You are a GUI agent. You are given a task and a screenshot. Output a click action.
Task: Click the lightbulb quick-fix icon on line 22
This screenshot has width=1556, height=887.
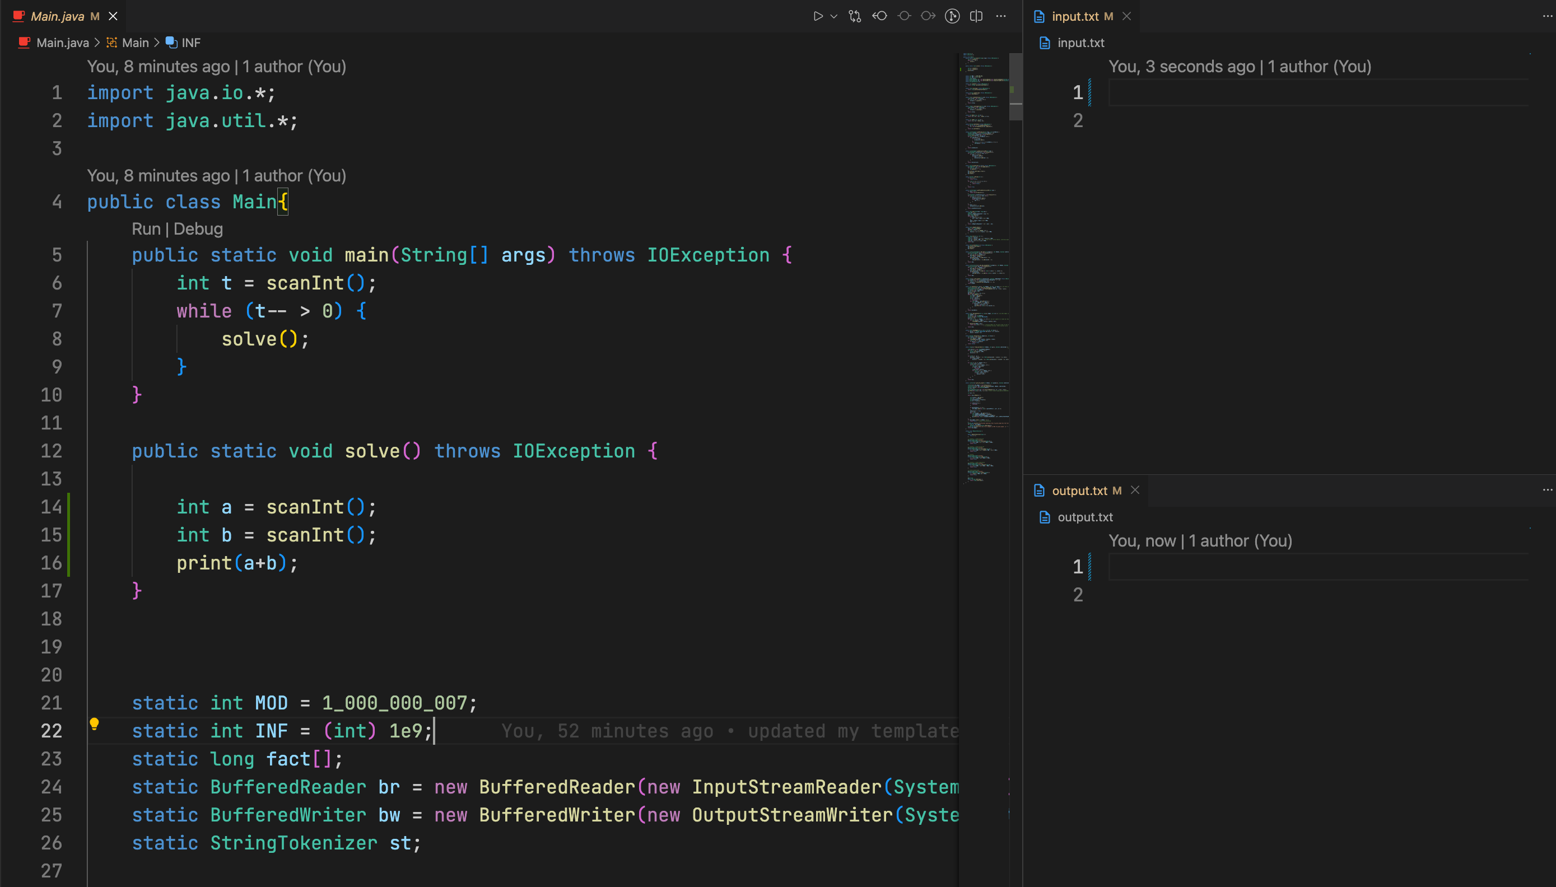95,723
